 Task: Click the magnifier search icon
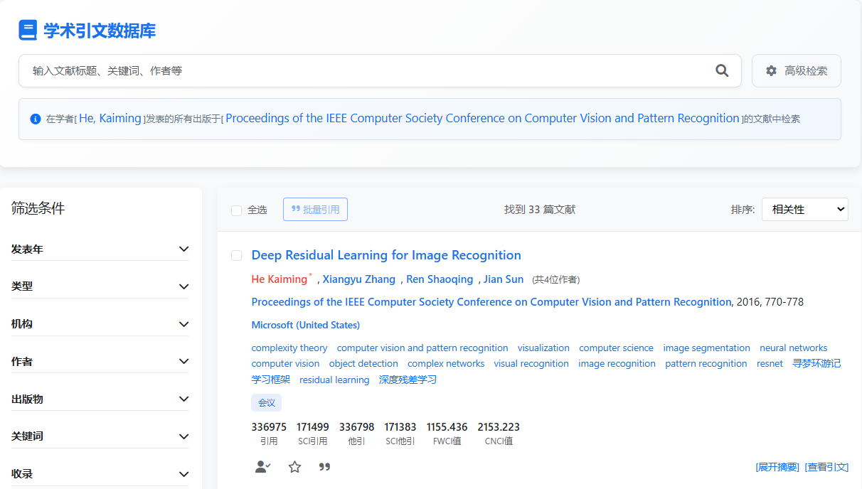point(722,70)
